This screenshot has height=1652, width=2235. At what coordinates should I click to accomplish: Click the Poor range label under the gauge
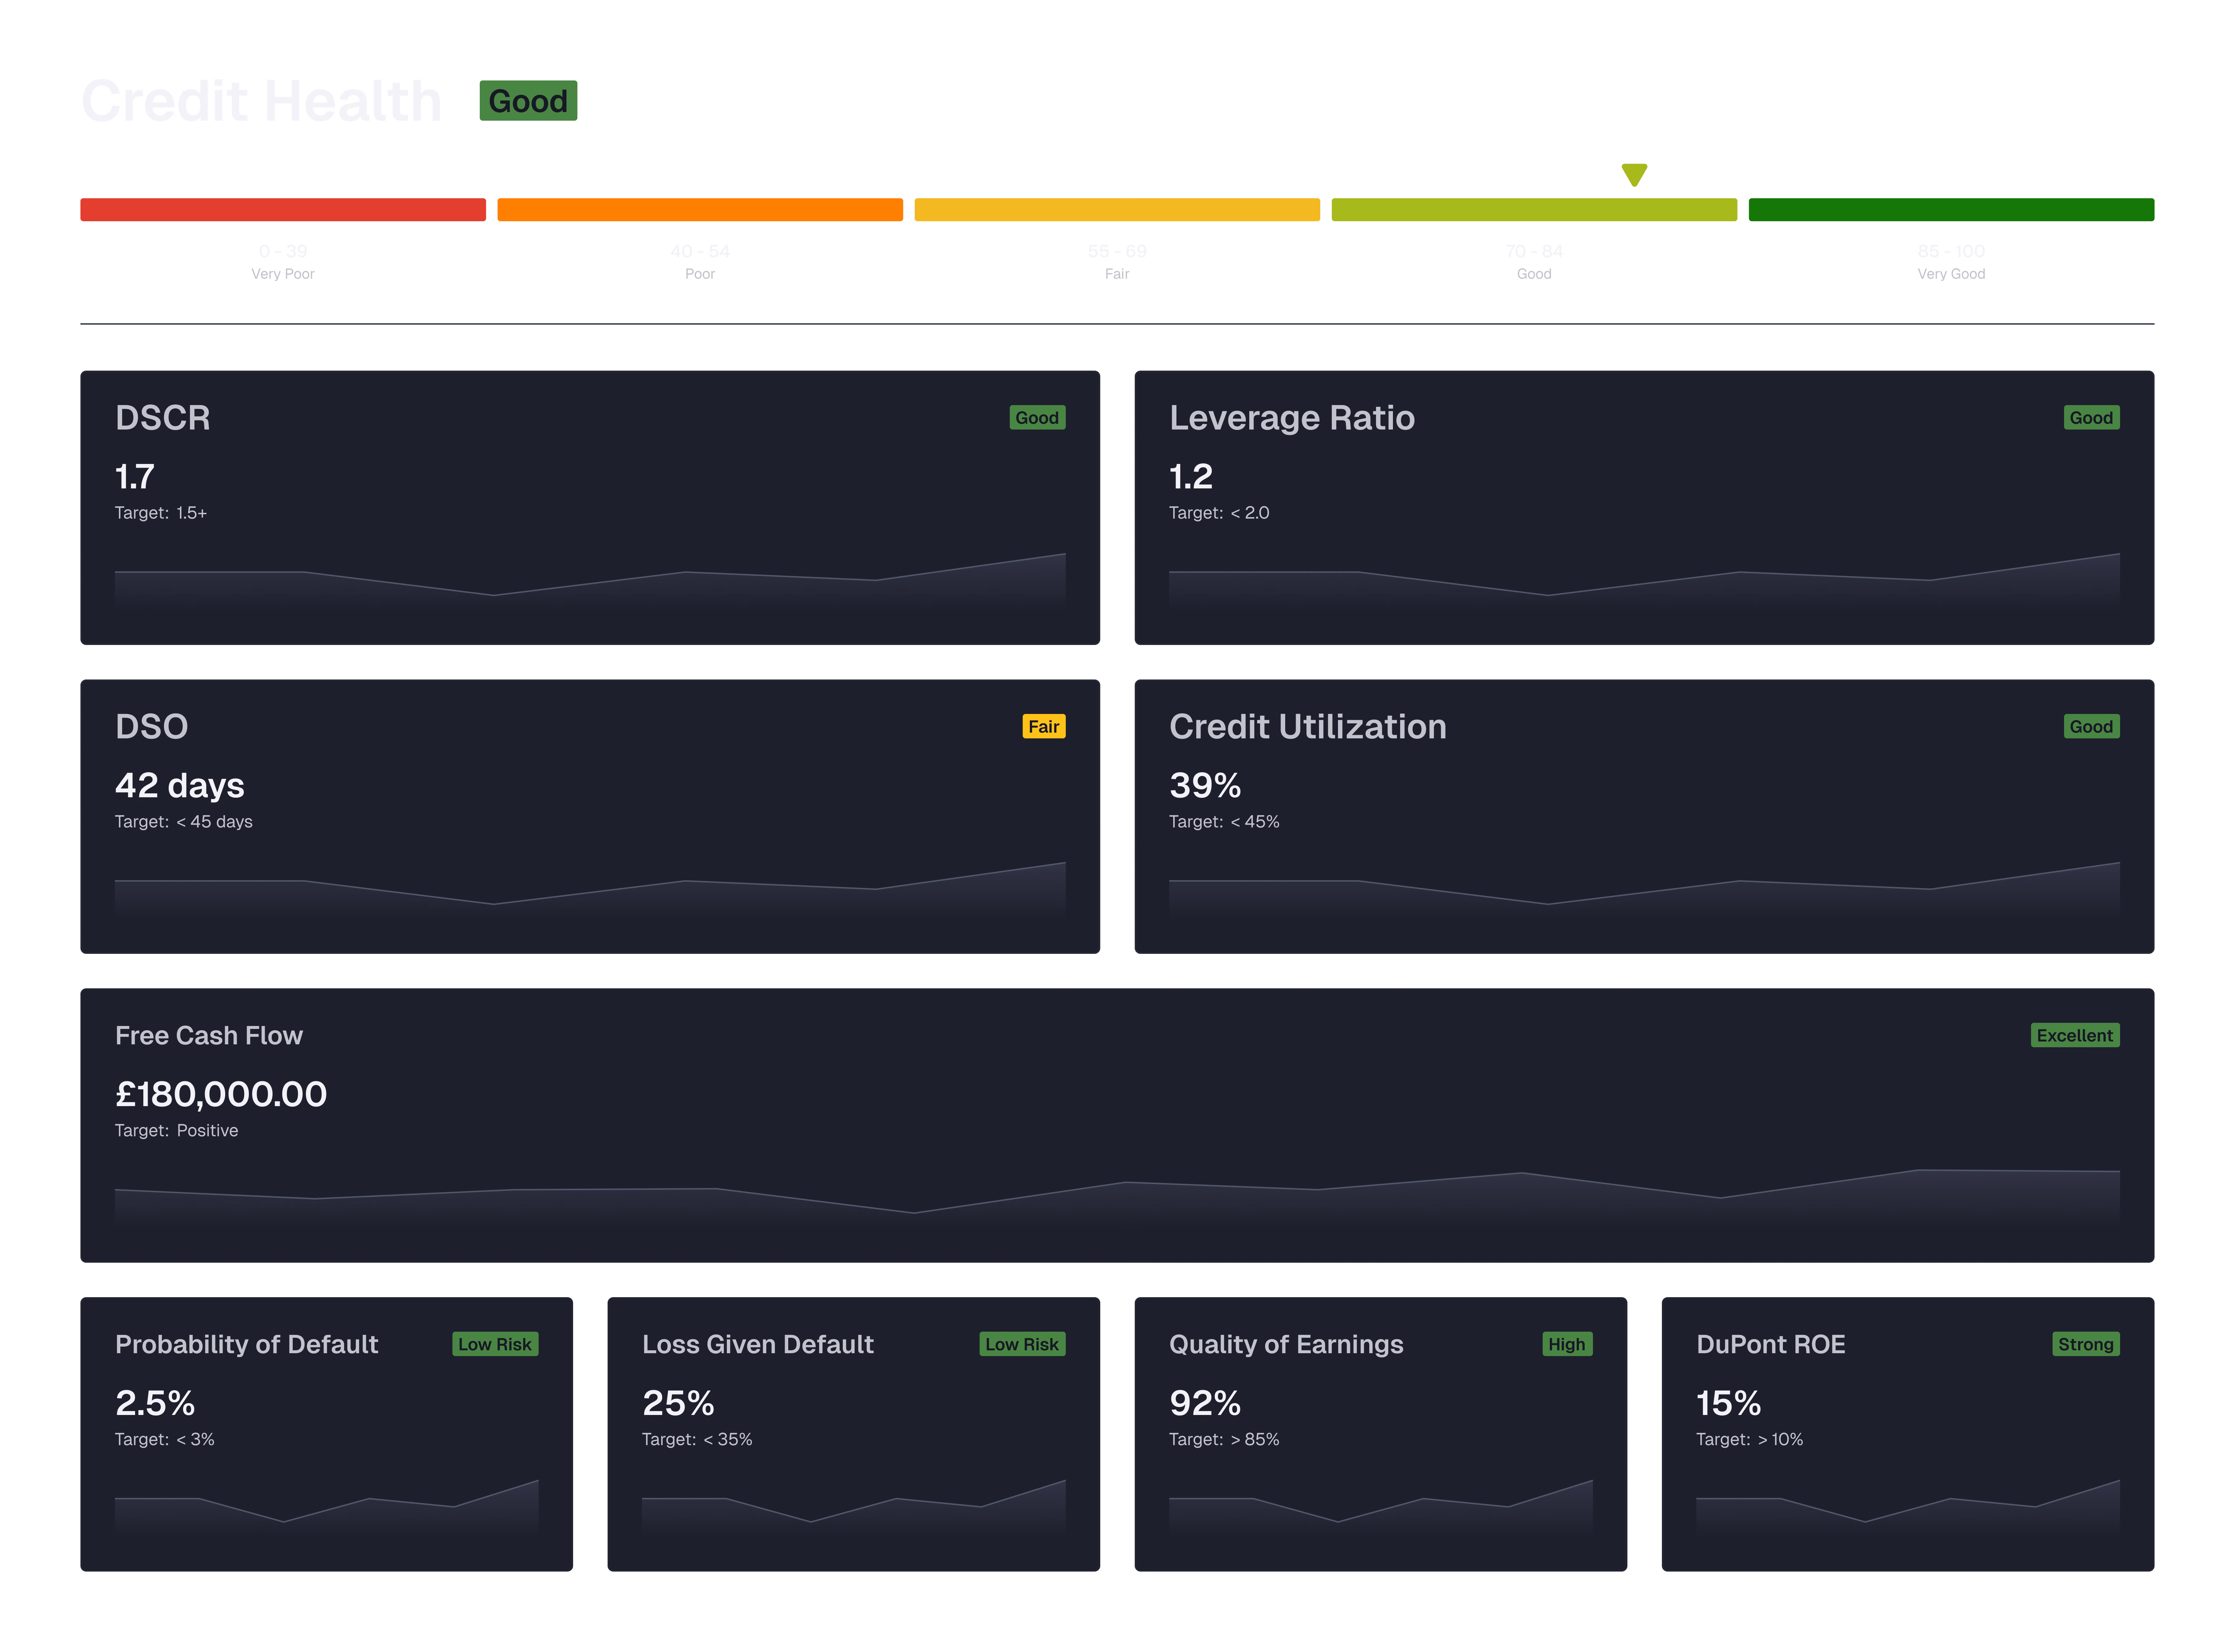click(x=700, y=274)
